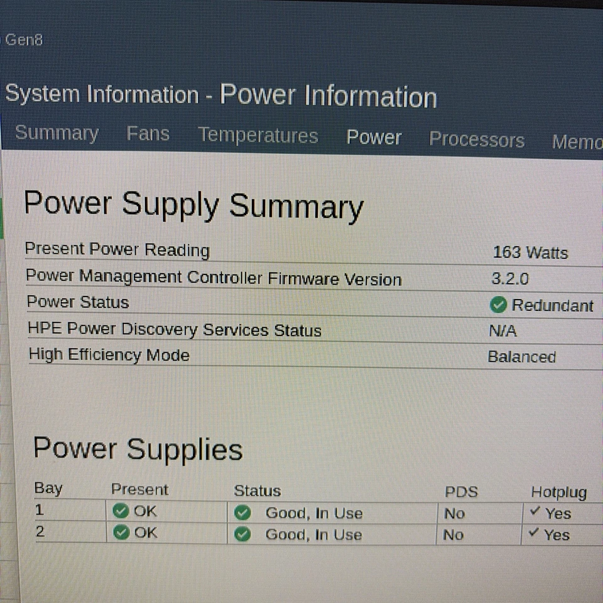Viewport: 603px width, 603px height.
Task: Click the Gen8 label at top left
Action: [24, 40]
